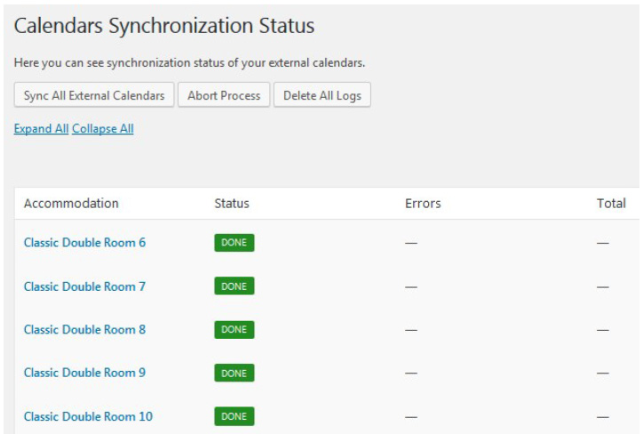Screen dimensions: 643x434
Task: Select the Classic Double Room 10 entry
Action: pyautogui.click(x=88, y=416)
